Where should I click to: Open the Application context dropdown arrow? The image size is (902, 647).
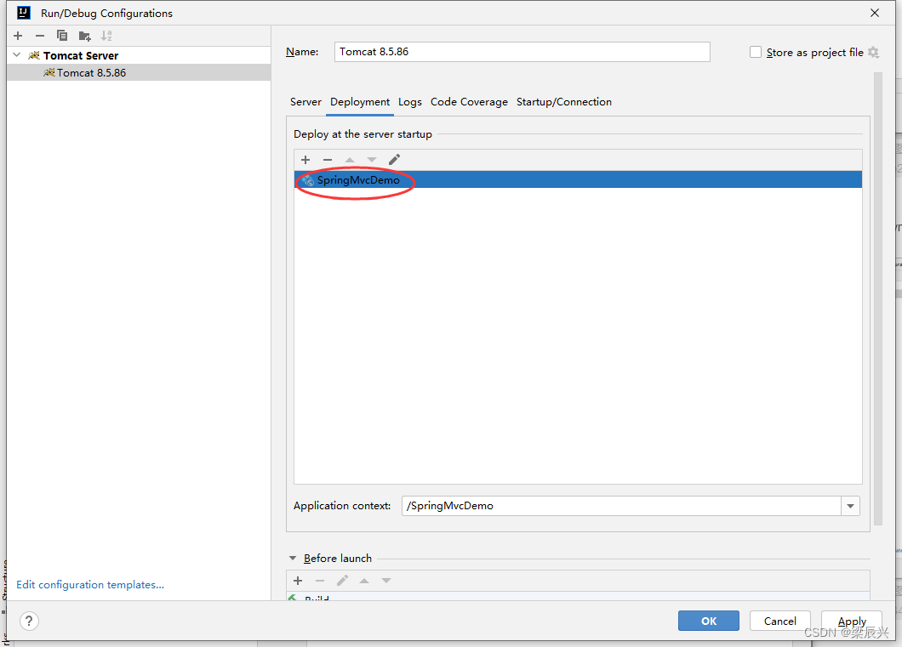850,506
